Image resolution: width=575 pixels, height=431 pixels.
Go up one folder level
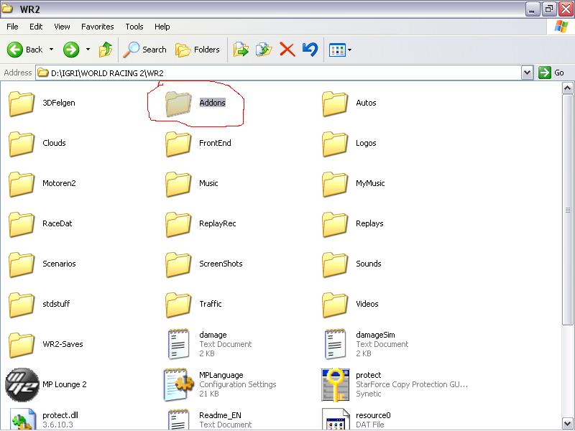[x=106, y=50]
